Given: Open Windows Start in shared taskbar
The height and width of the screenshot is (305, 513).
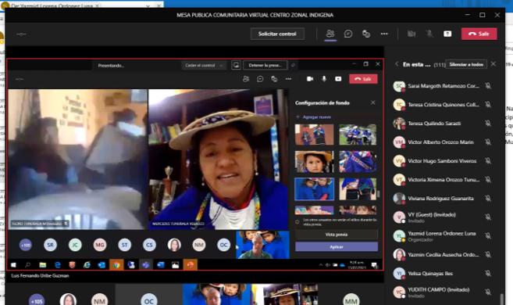Looking at the screenshot, I should [x=13, y=264].
